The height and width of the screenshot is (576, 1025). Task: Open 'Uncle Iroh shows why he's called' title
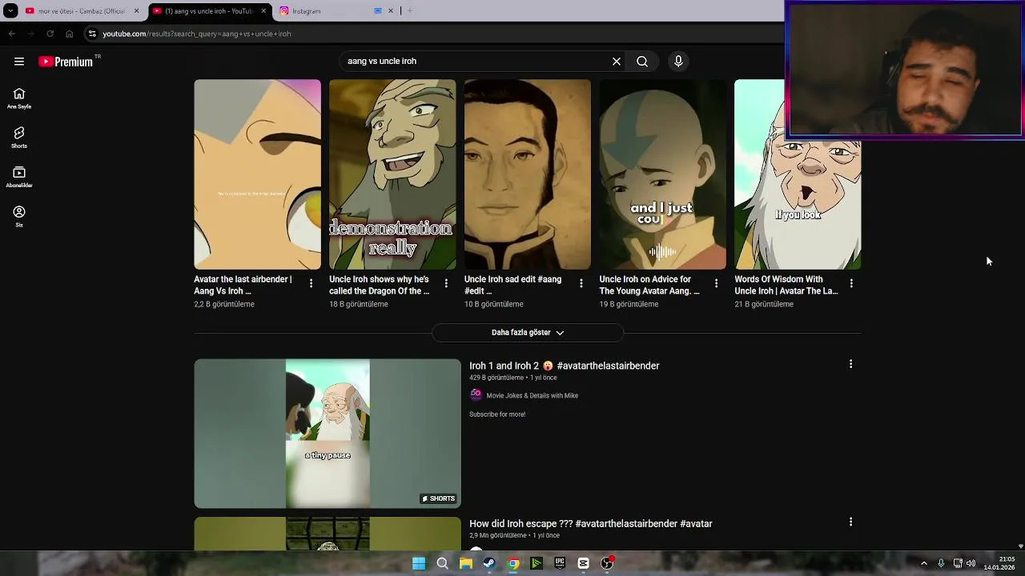(x=380, y=286)
